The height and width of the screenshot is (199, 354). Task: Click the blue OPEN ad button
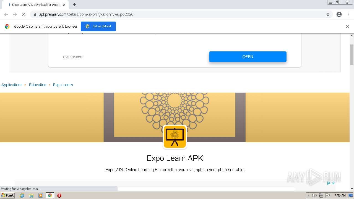coord(248,57)
